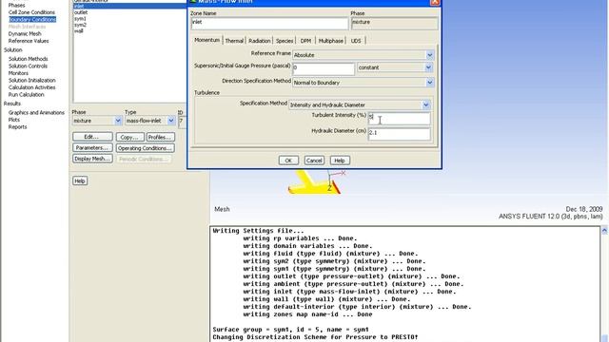The height and width of the screenshot is (342, 609).
Task: Open the gauge pressure constant dropdown
Action: [x=395, y=67]
